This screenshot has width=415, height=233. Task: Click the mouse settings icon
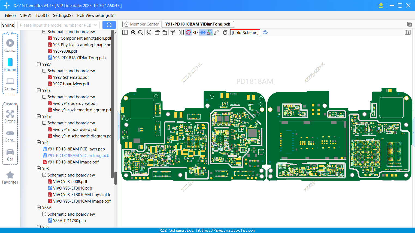(225, 32)
